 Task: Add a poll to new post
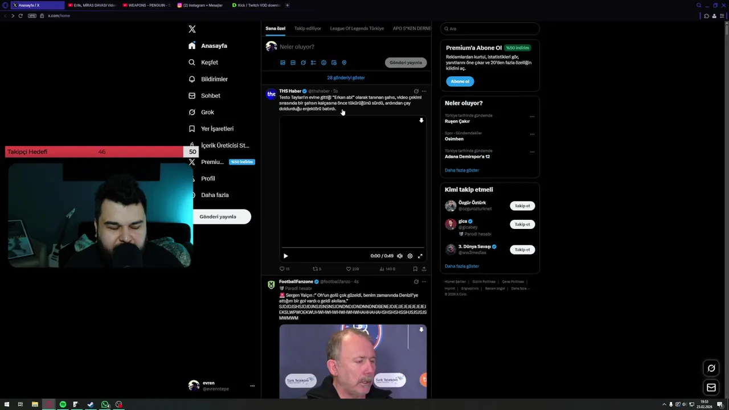[x=313, y=63]
